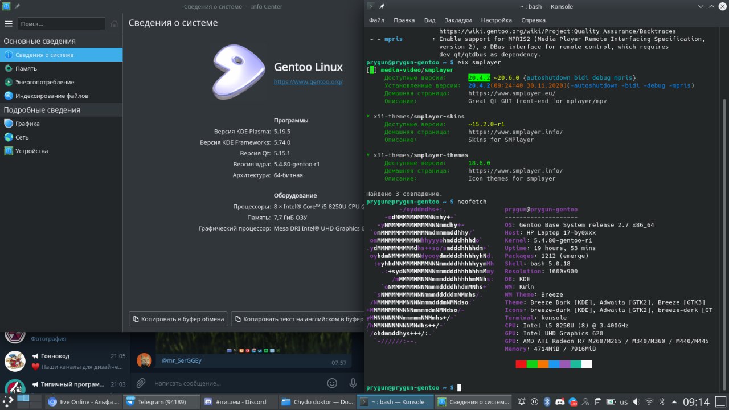Click the Графика monitor icon
Viewport: 729px width, 410px height.
click(9, 124)
